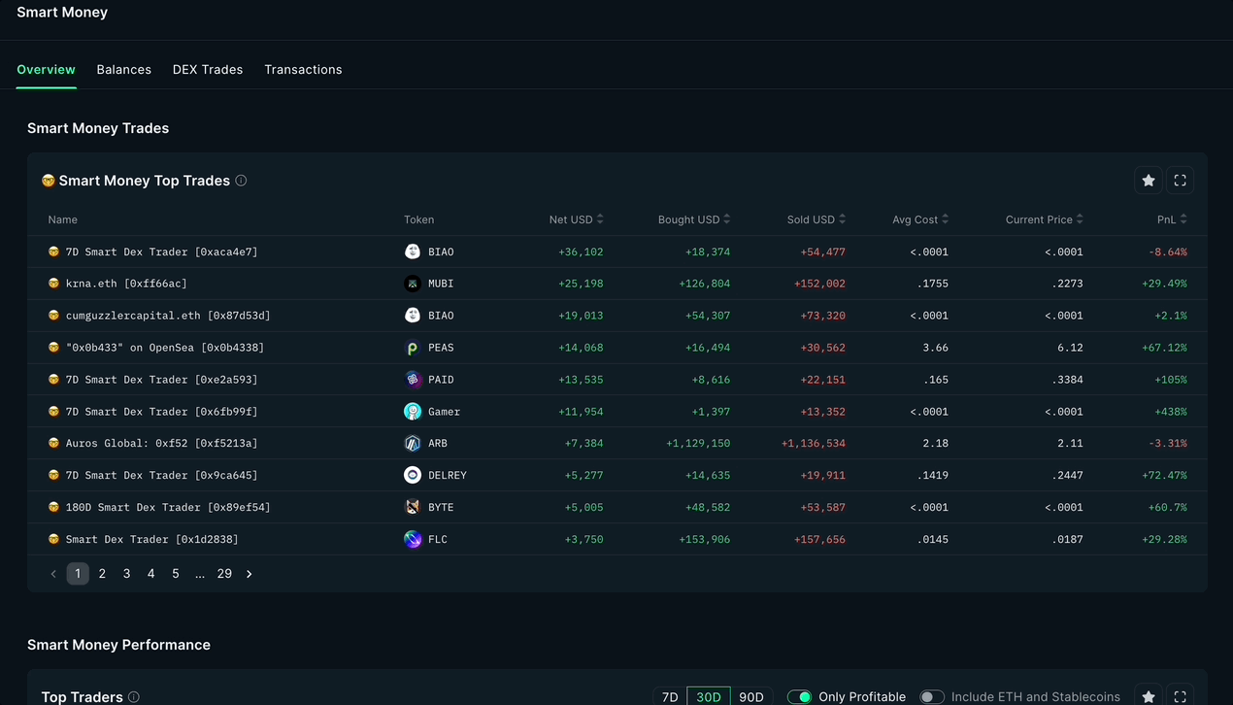The image size is (1233, 705).
Task: Sort the table by PnL column
Action: [x=1171, y=219]
